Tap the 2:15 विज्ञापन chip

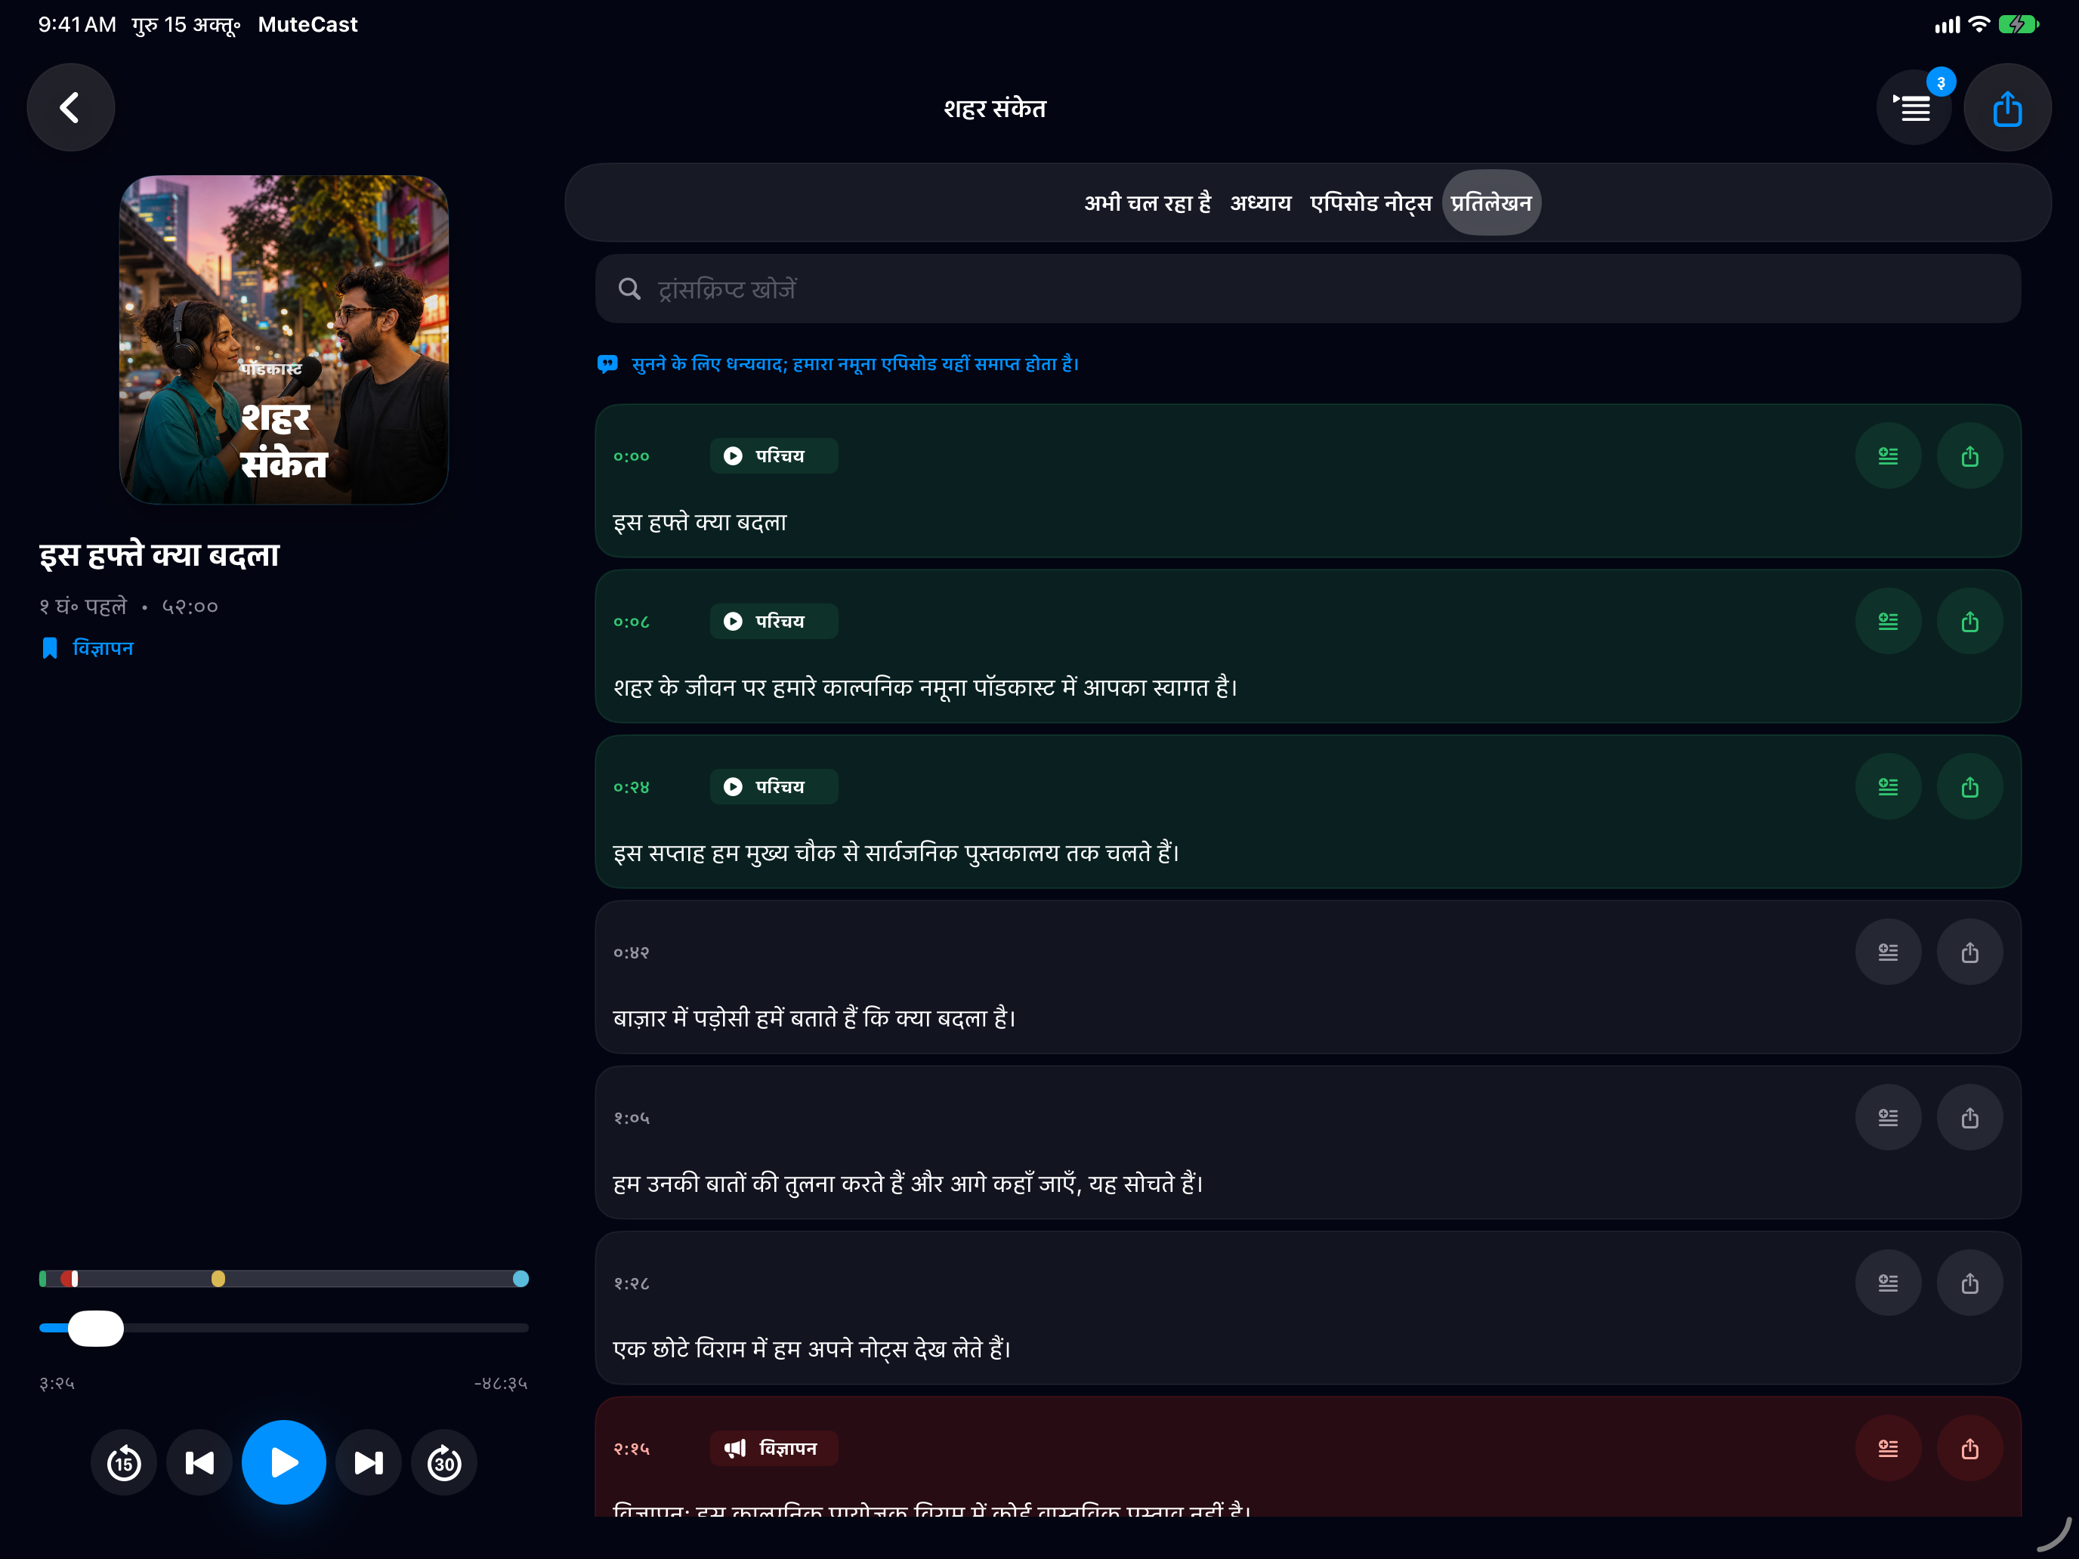774,1449
